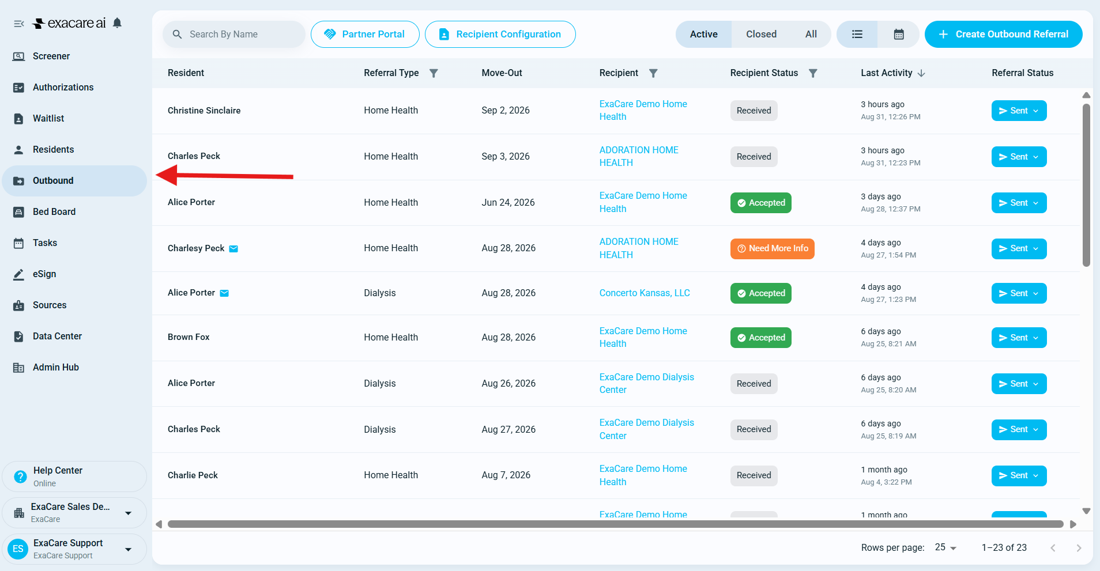The height and width of the screenshot is (571, 1100).
Task: Show Closed referrals
Action: click(761, 35)
